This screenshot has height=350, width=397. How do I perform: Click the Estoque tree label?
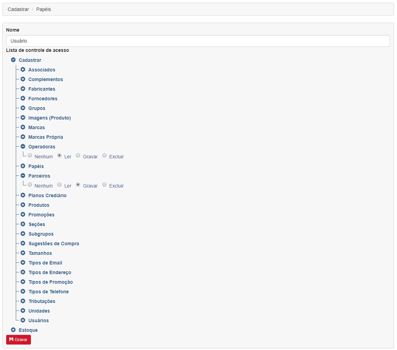[28, 330]
